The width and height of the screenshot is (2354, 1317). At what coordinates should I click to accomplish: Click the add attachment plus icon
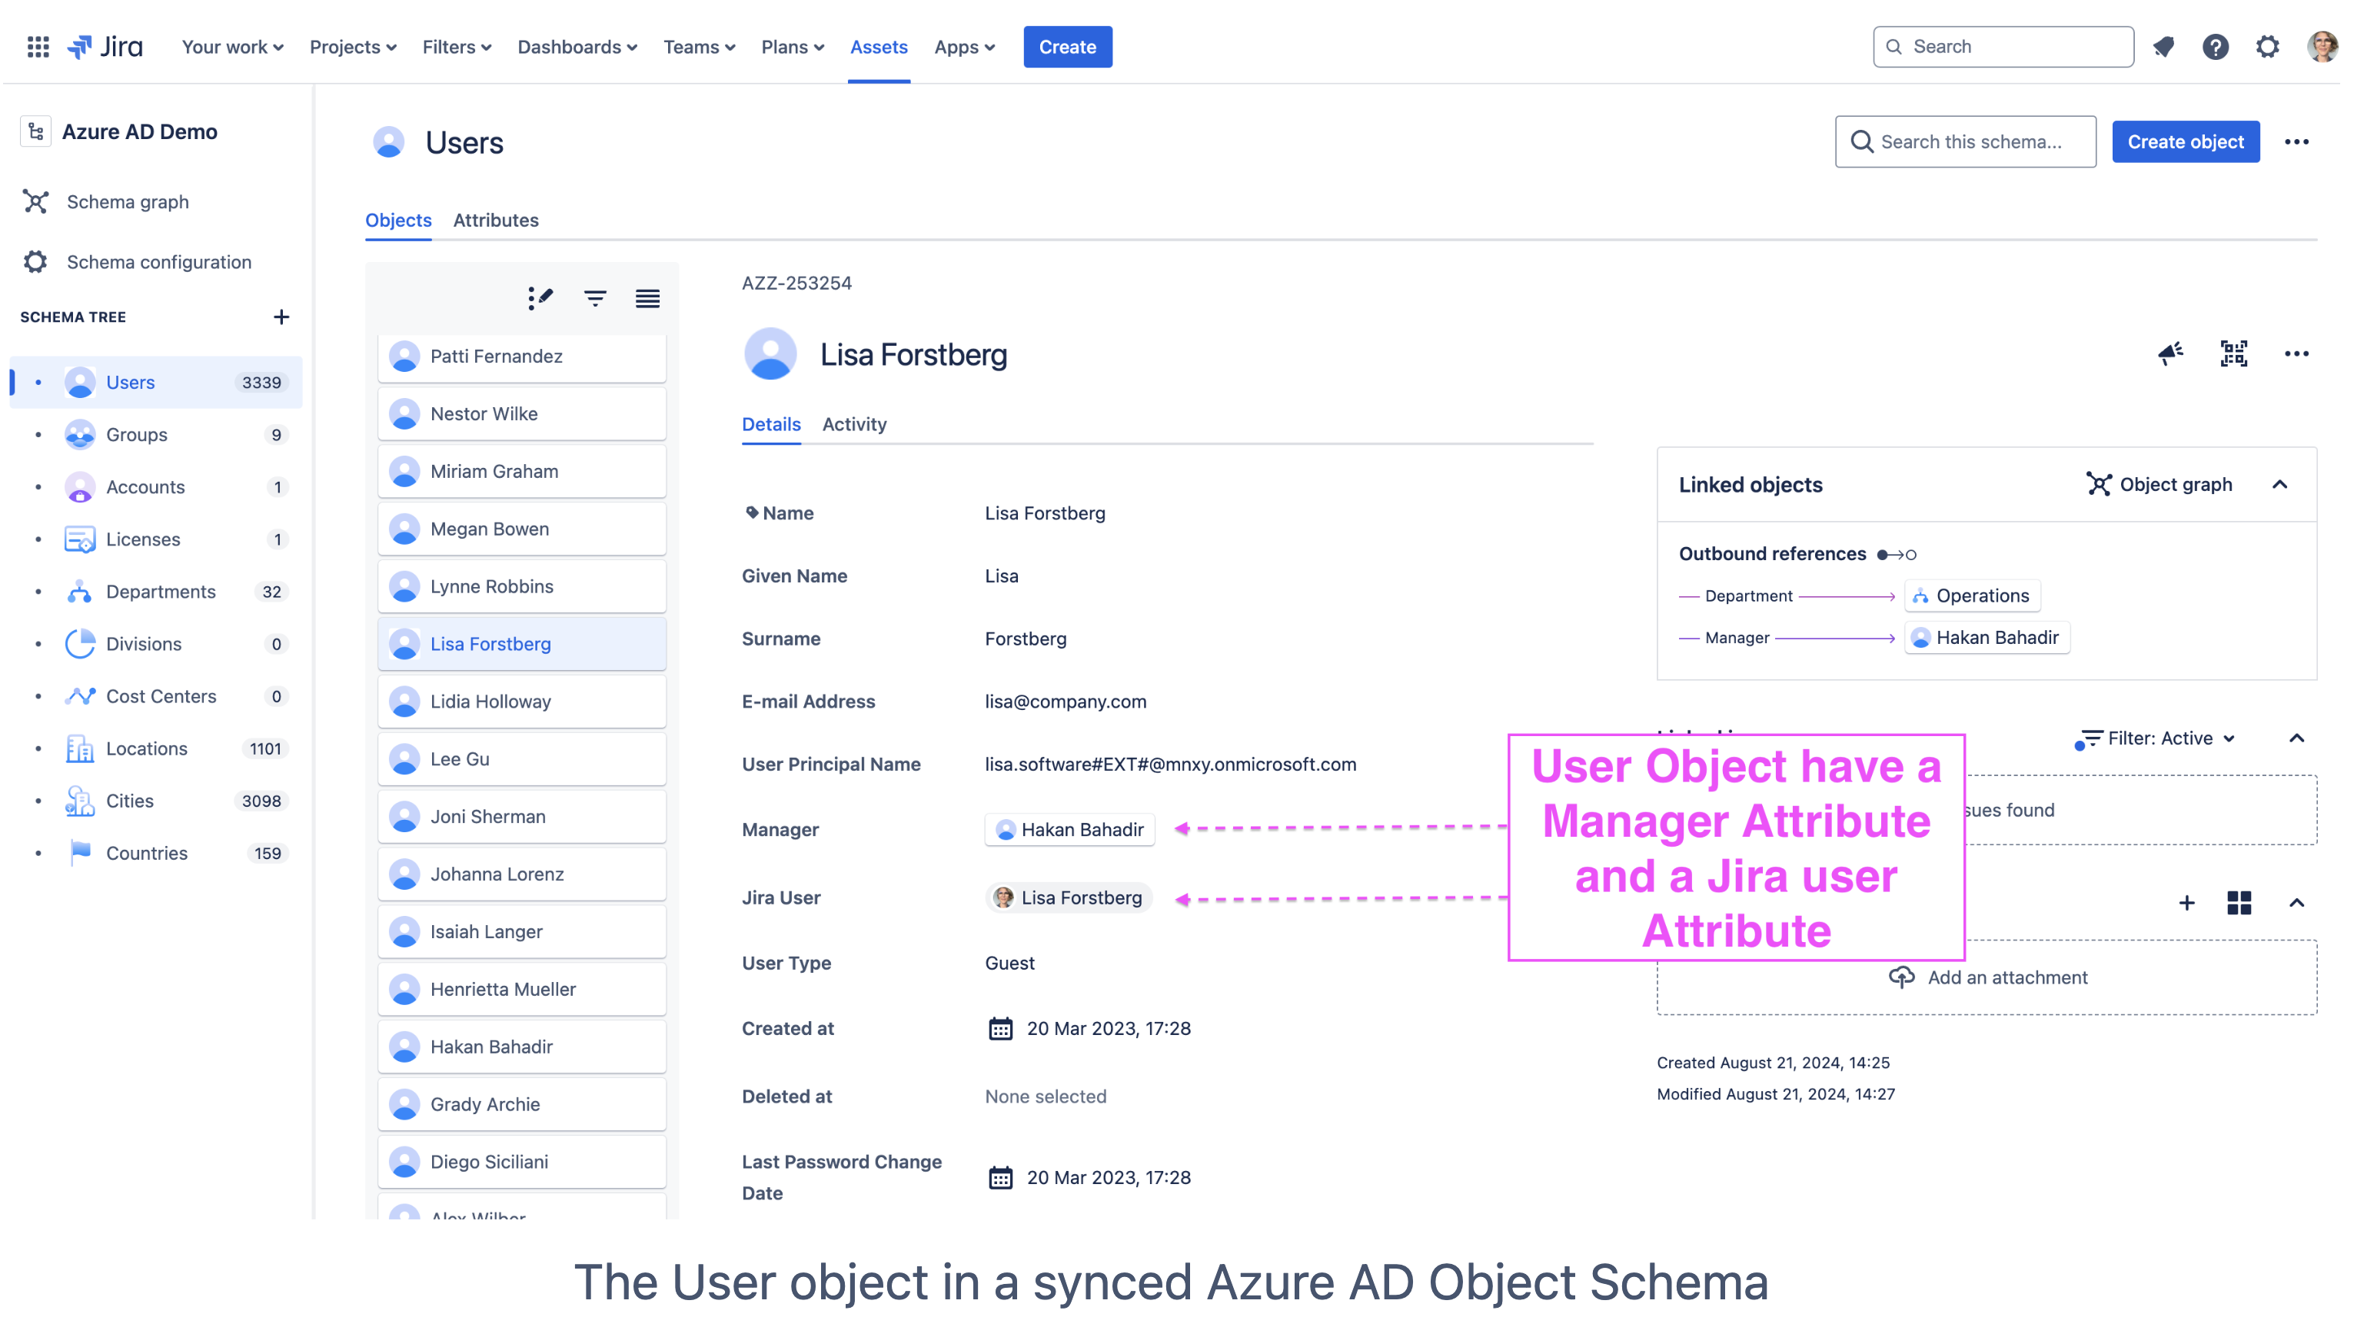2186,904
